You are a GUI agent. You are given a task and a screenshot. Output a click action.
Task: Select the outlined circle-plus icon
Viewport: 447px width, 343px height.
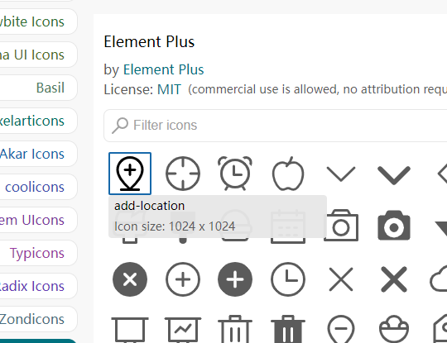click(183, 279)
